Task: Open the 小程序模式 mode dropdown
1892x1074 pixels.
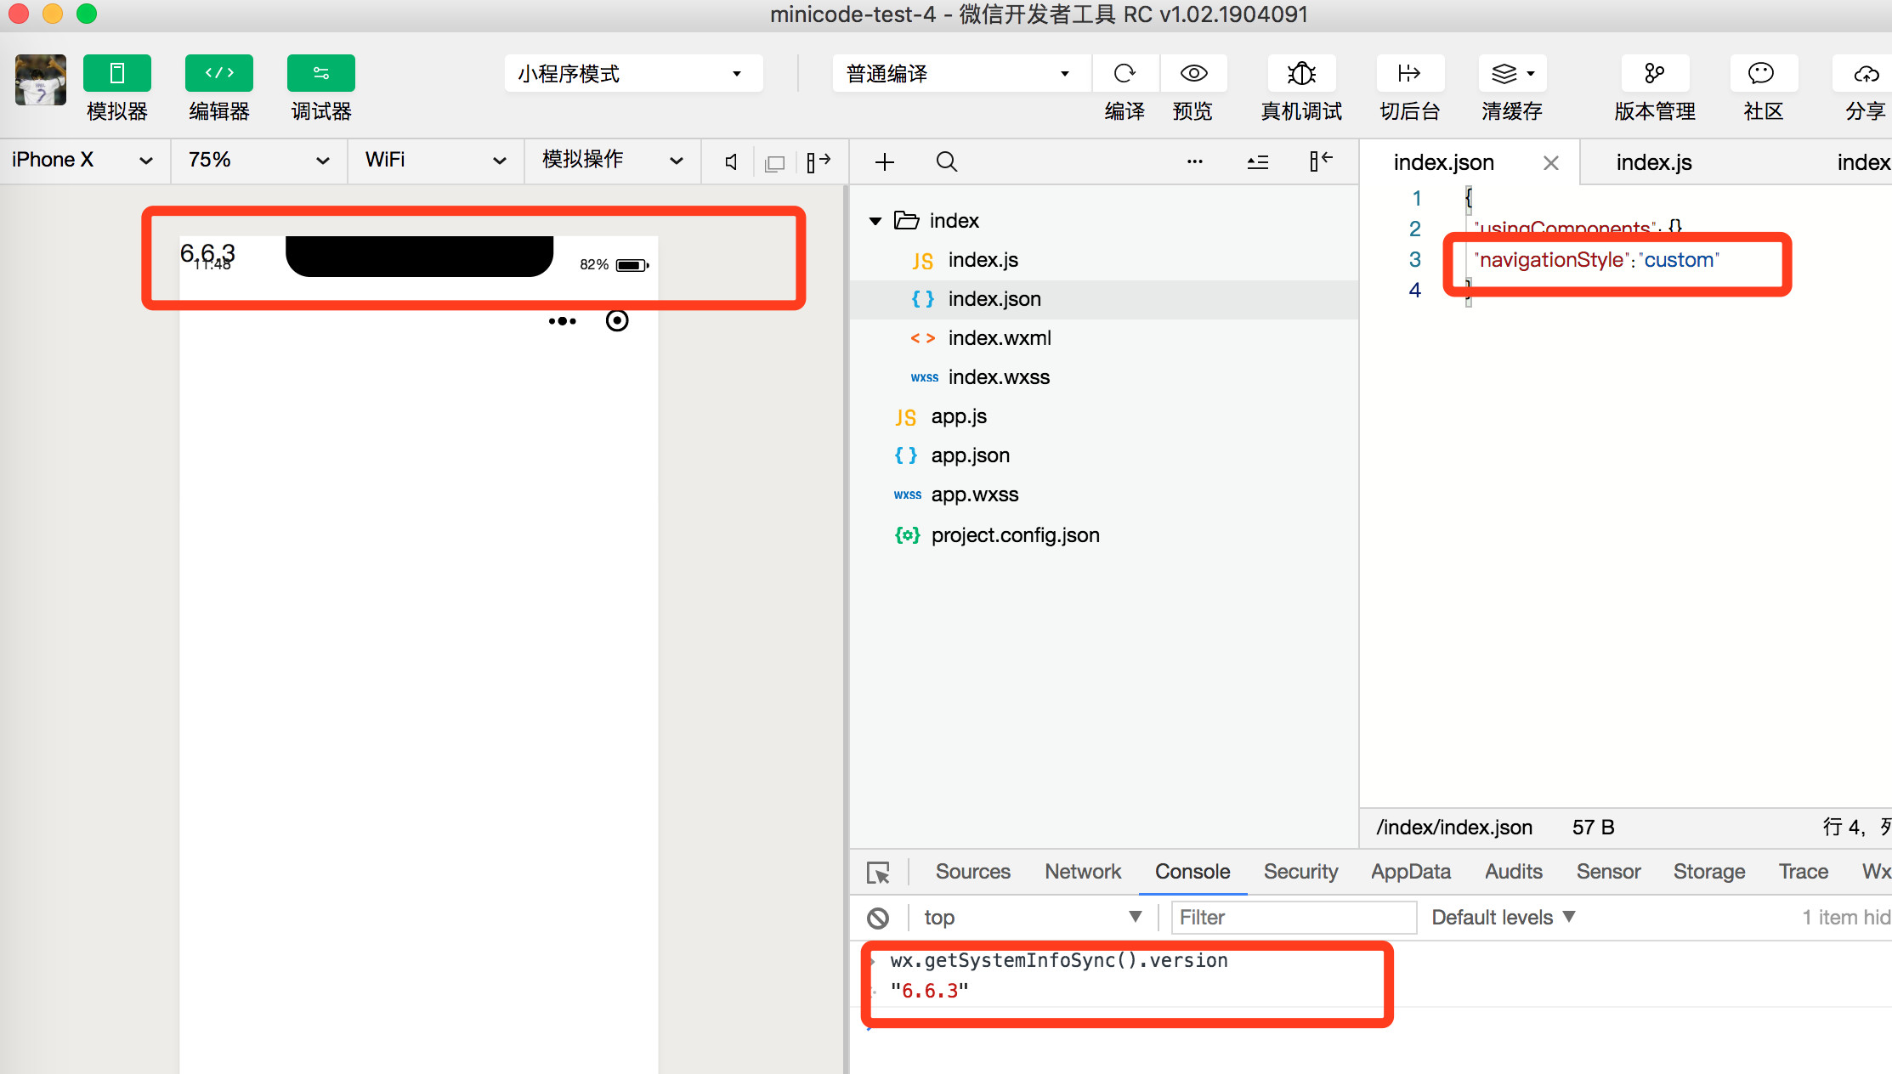Action: coord(633,74)
